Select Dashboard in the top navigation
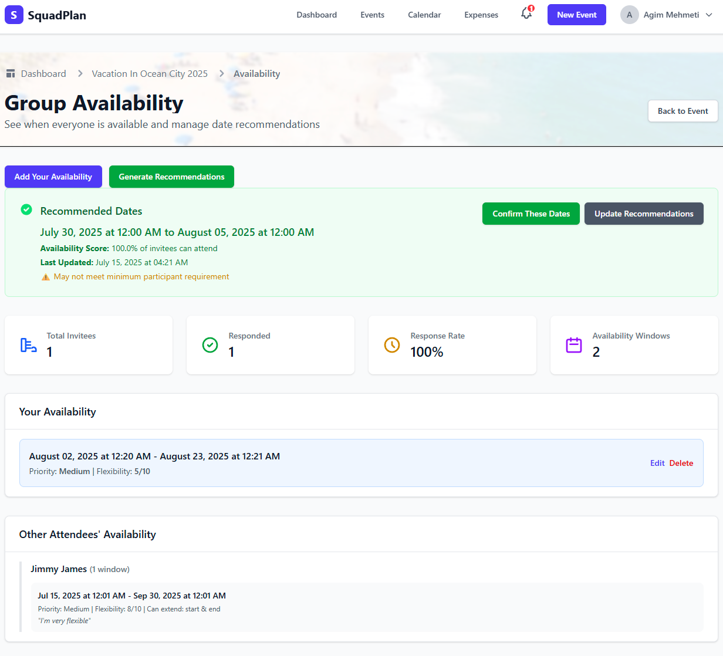The width and height of the screenshot is (723, 656). (316, 15)
